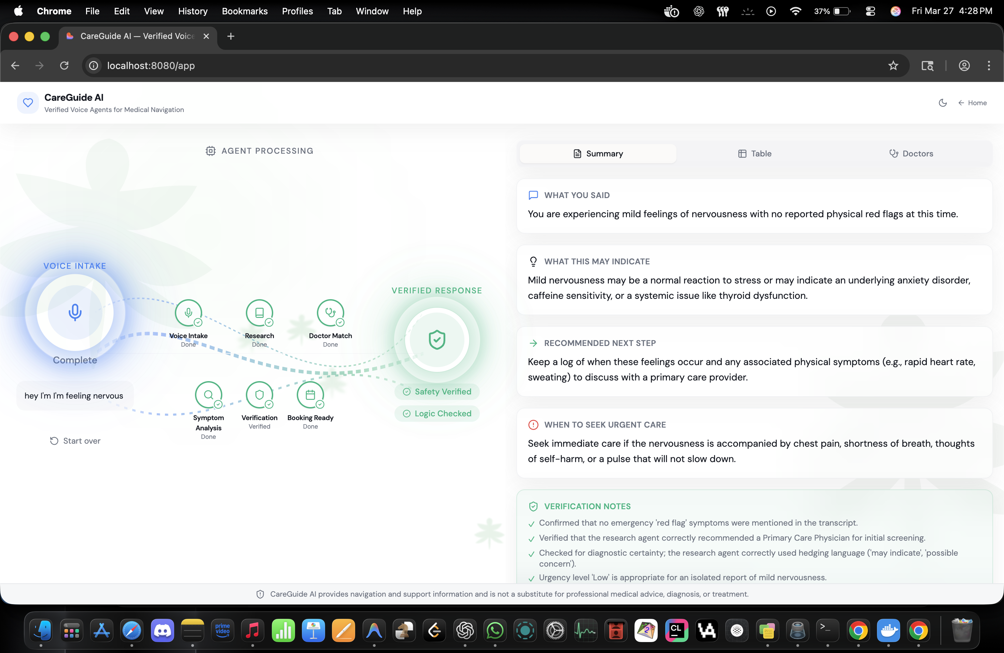Image resolution: width=1004 pixels, height=653 pixels.
Task: Bookmark page with star icon
Action: point(893,65)
